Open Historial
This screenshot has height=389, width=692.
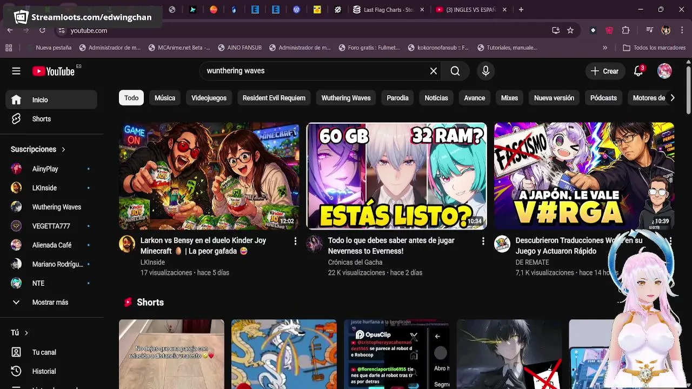tap(52, 371)
